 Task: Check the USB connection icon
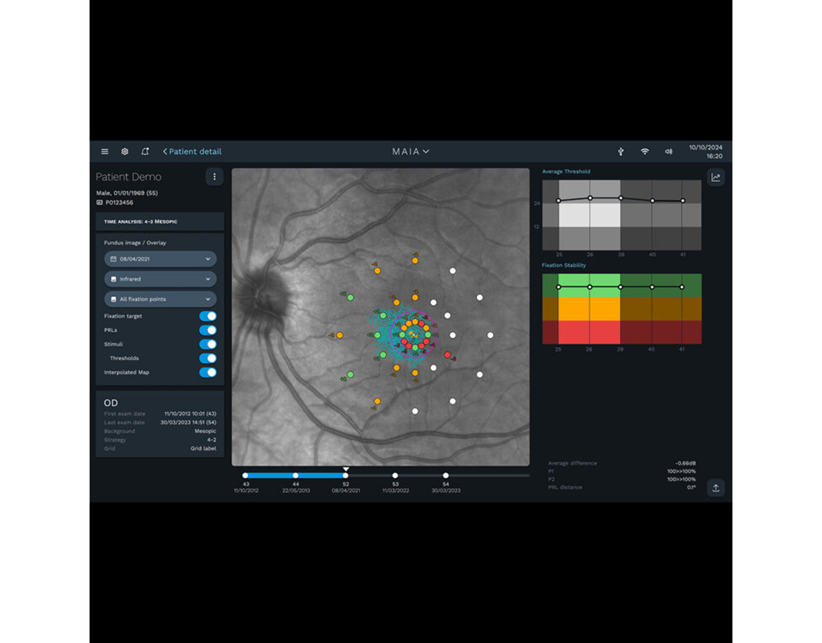(x=621, y=151)
